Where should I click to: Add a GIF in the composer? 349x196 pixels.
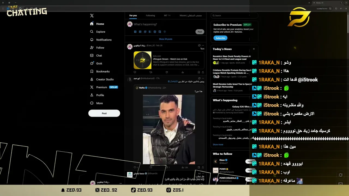coord(140,32)
